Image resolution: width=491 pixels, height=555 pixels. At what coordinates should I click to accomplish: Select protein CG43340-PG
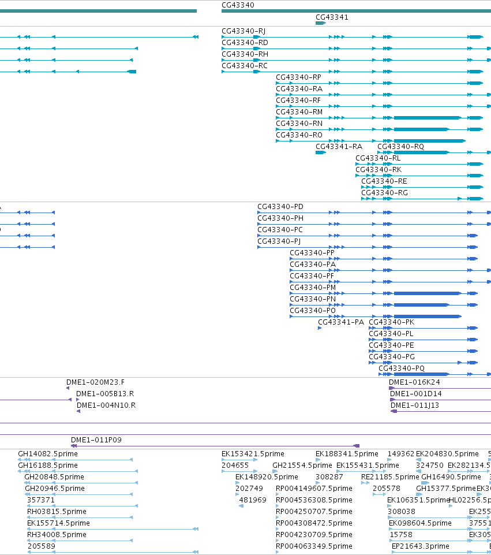(391, 357)
